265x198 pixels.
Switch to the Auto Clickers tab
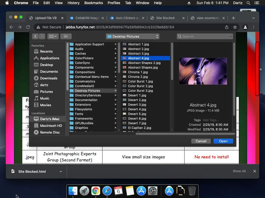[x=127, y=18]
